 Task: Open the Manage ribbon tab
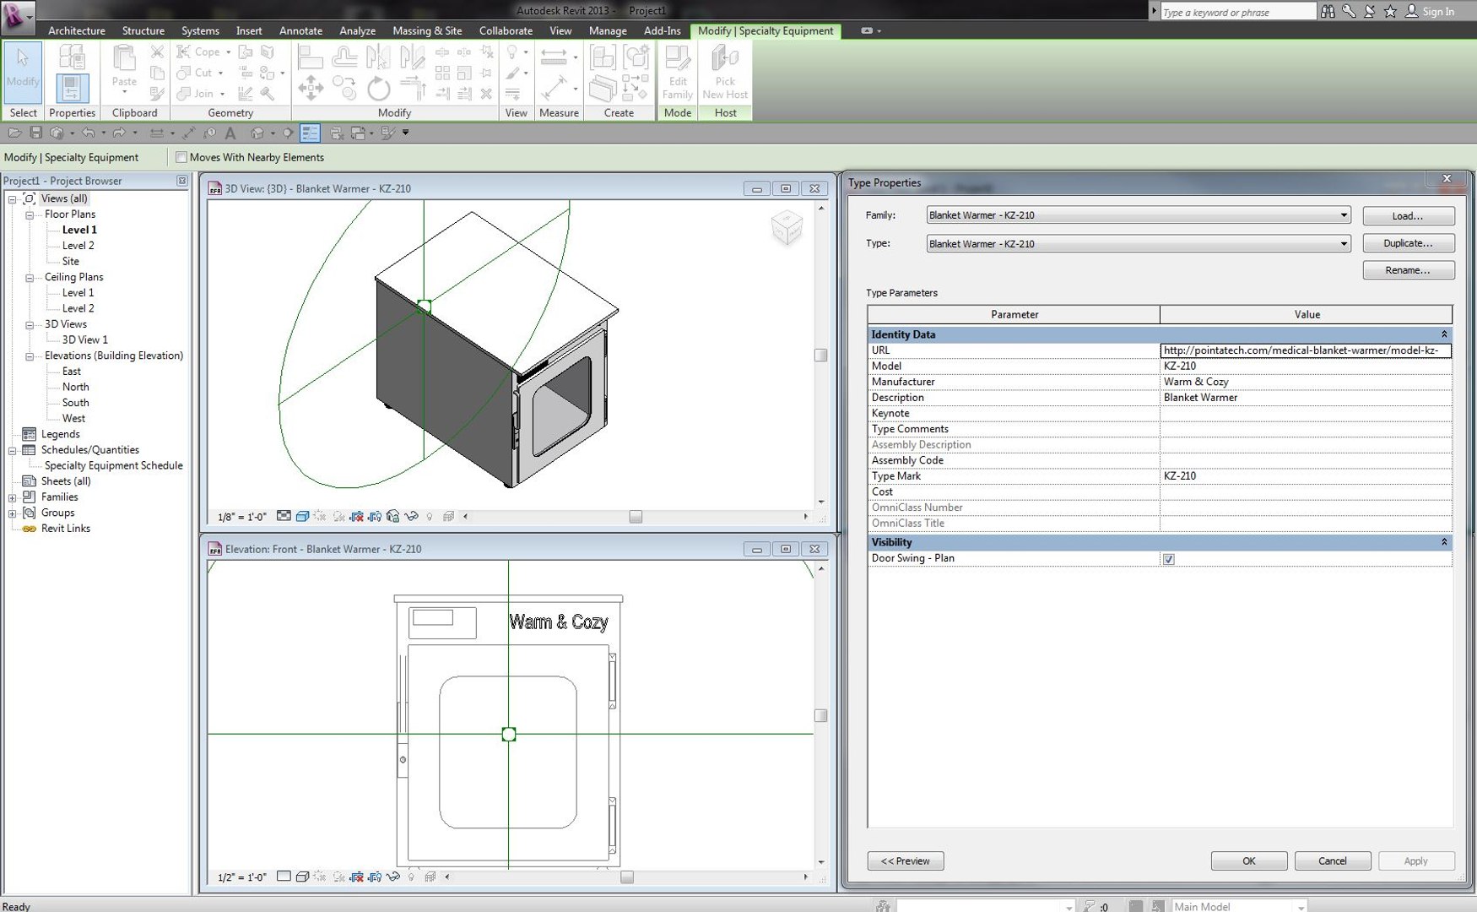[608, 30]
